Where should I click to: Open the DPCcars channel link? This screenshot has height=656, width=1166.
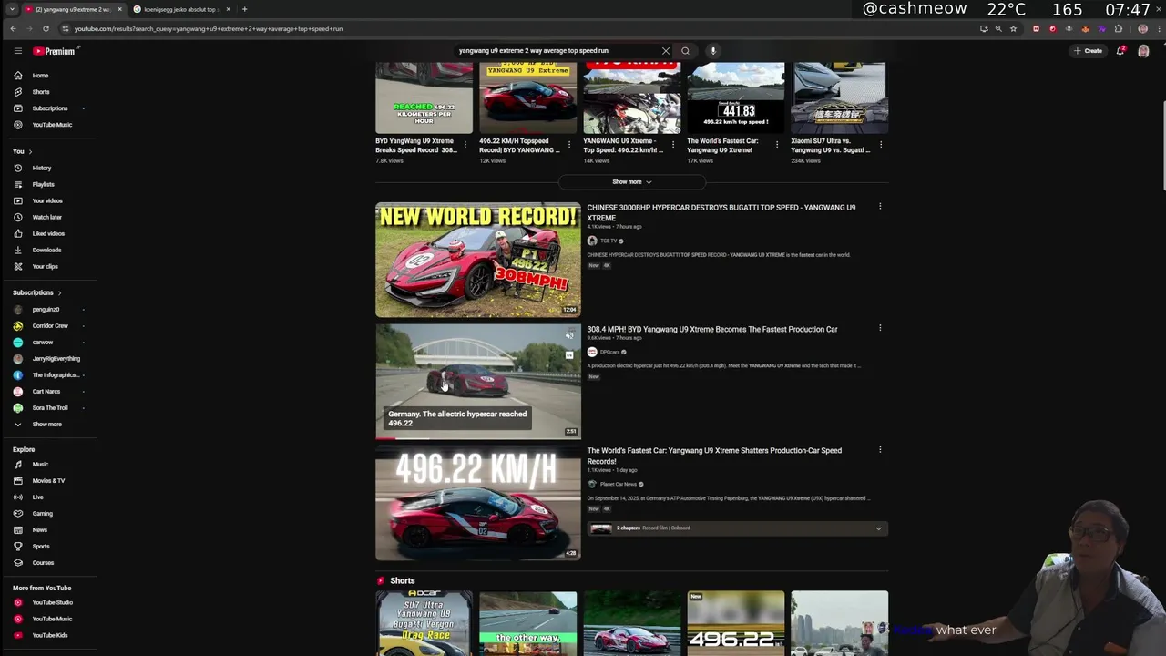(609, 353)
